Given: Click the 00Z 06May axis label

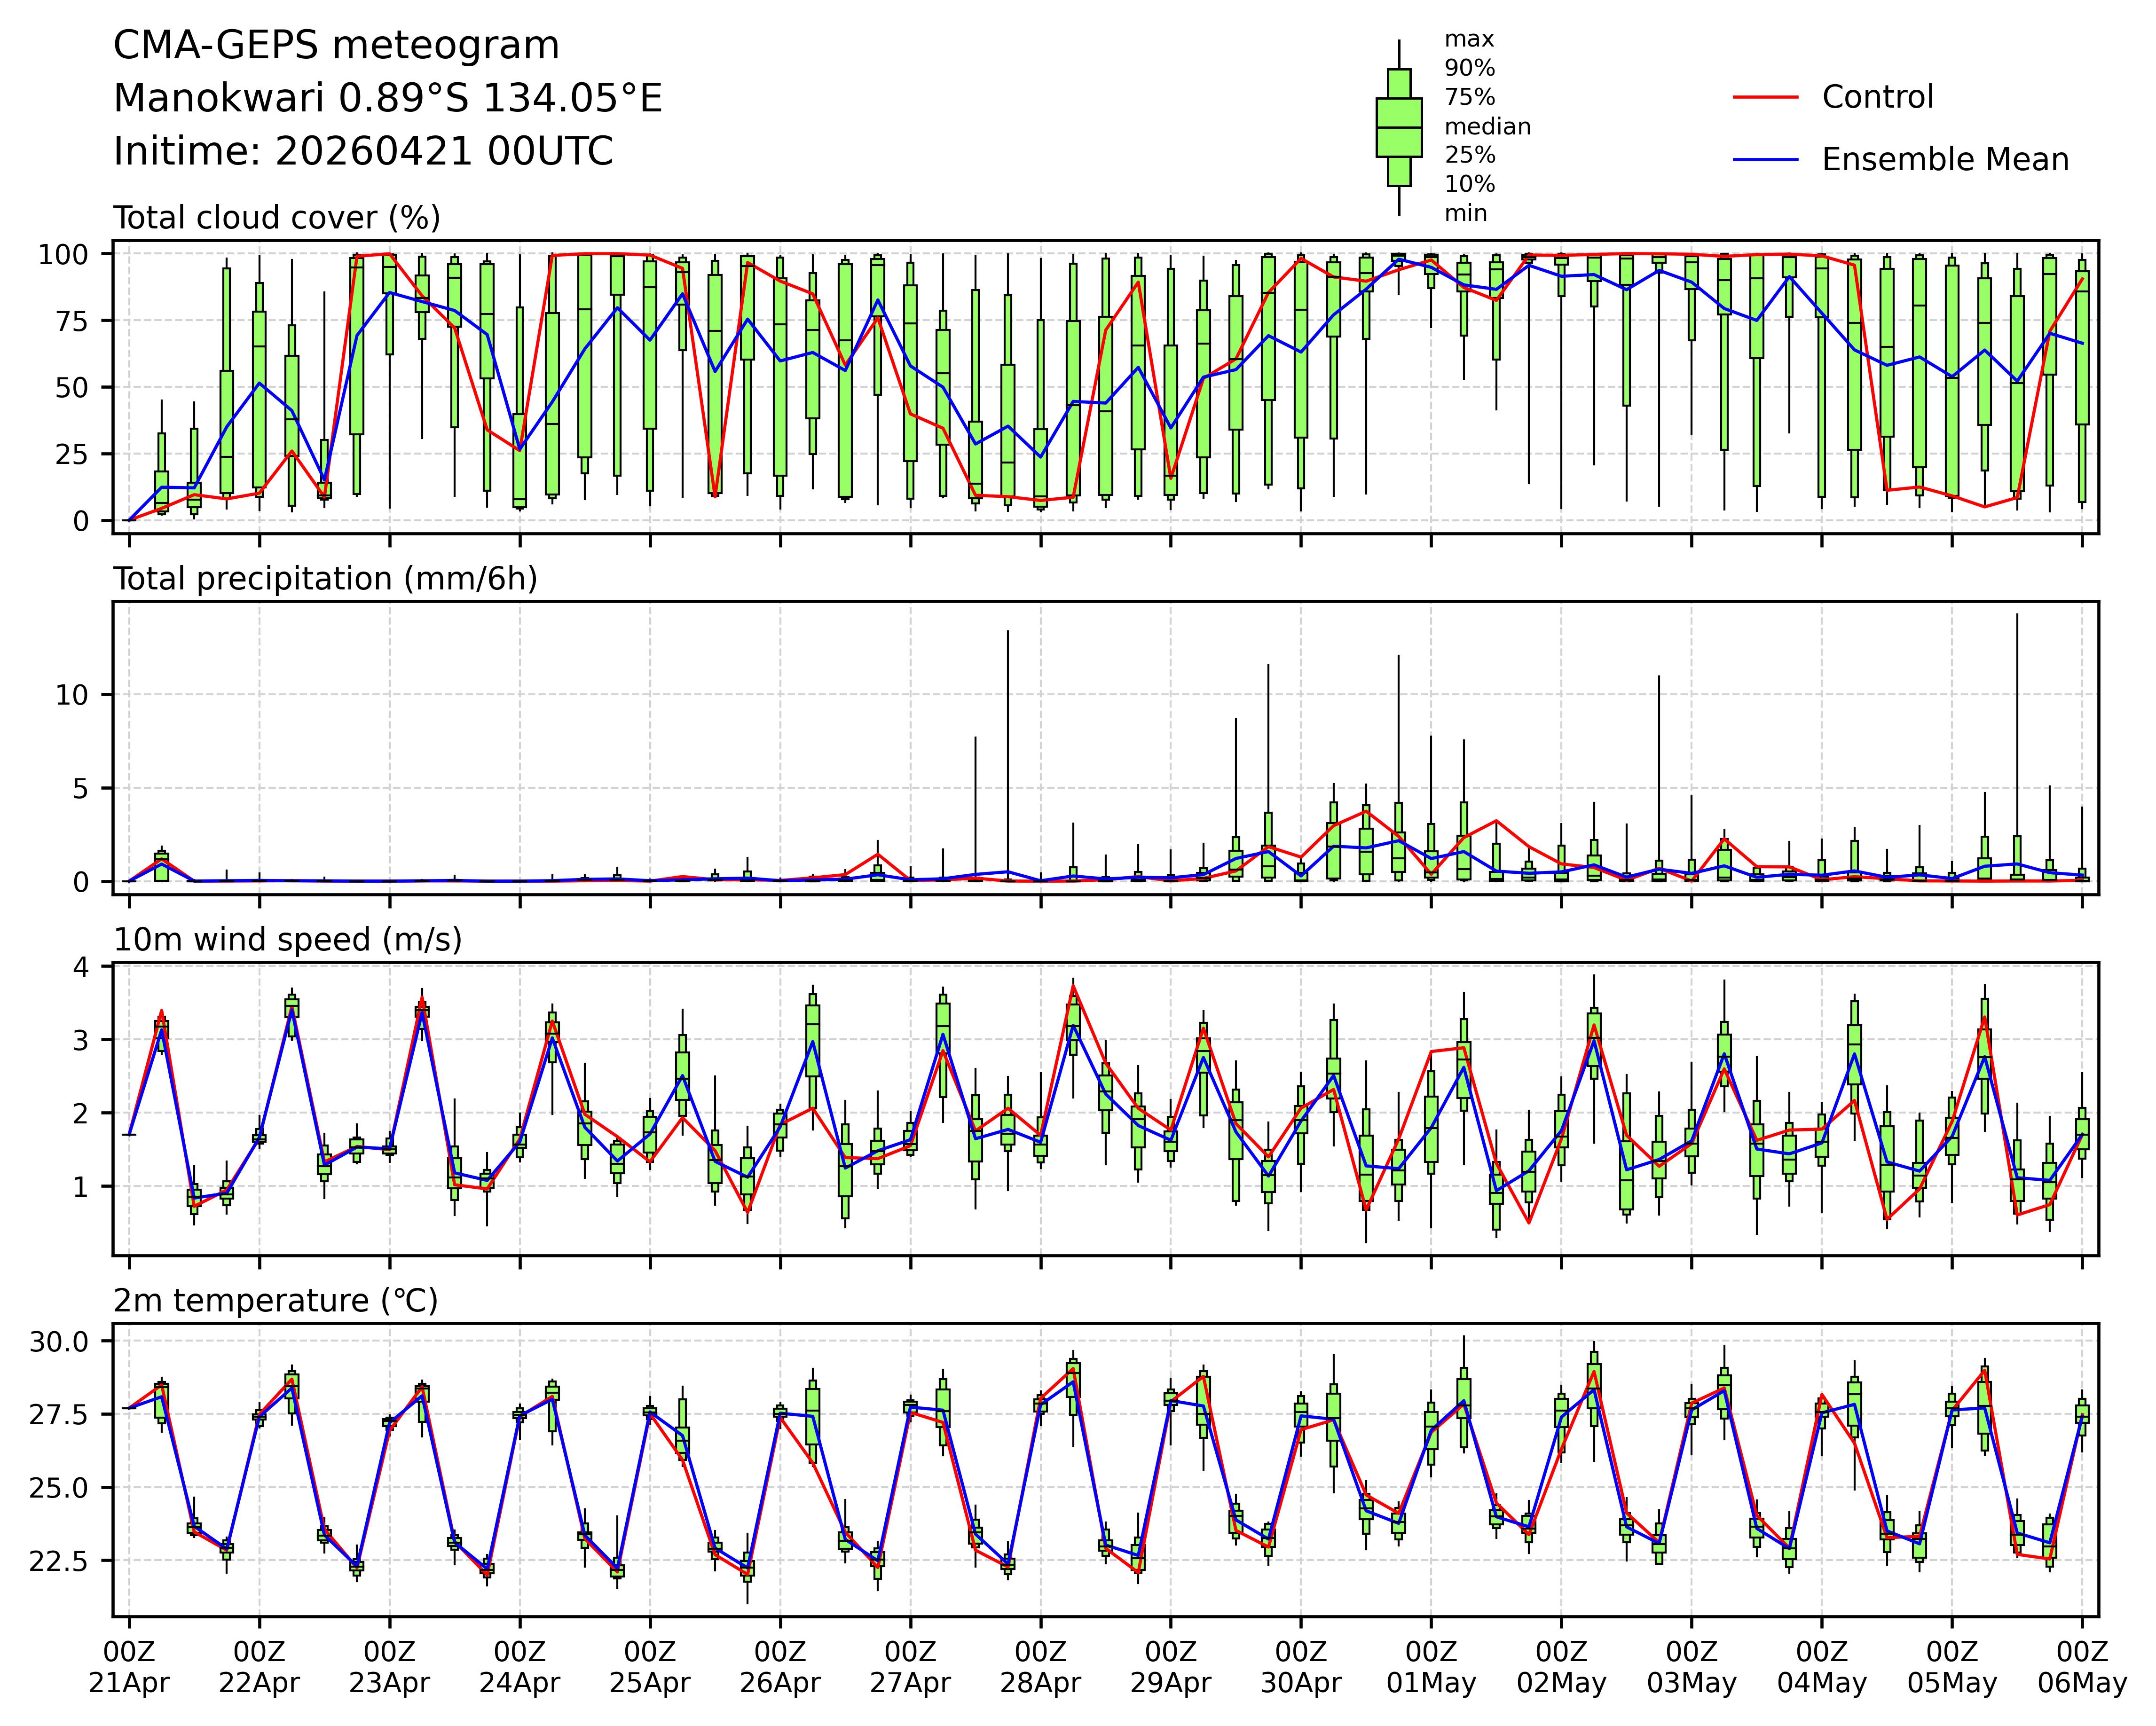Looking at the screenshot, I should click(x=2082, y=1667).
